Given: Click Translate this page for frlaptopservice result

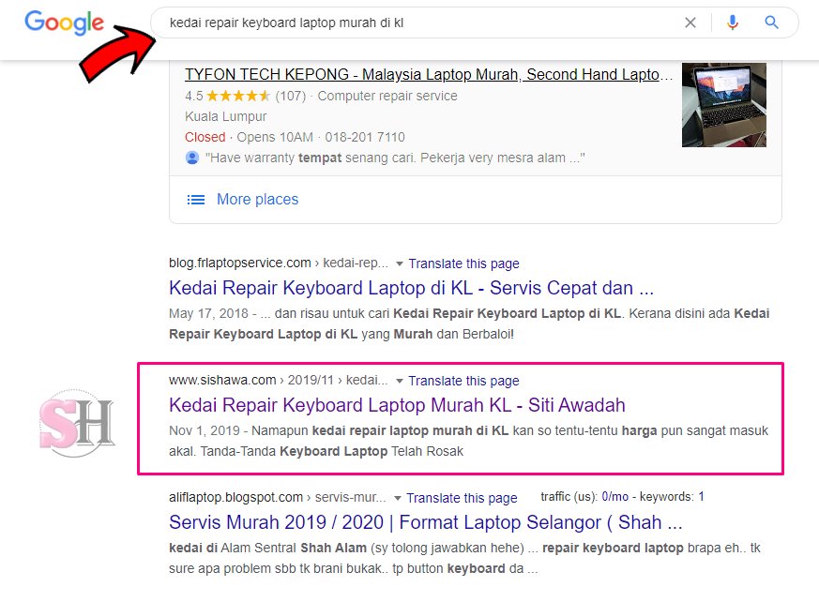Looking at the screenshot, I should coord(463,263).
